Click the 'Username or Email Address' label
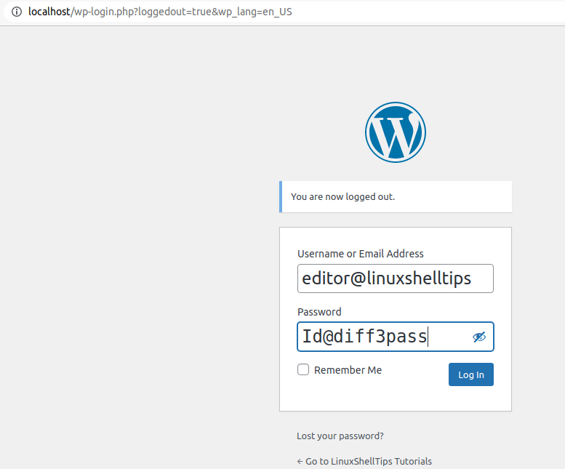This screenshot has width=565, height=469. (x=361, y=254)
